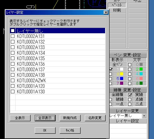Select the KDTL0002A131 layer name
This screenshot has height=139, width=154.
pyautogui.click(x=31, y=36)
